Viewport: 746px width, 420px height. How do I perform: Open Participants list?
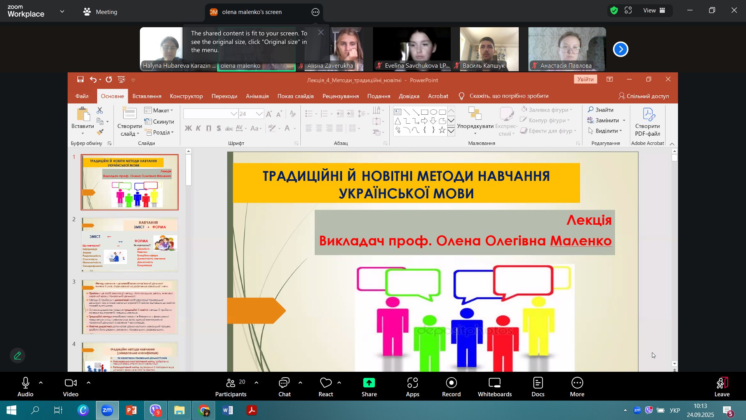point(231,387)
